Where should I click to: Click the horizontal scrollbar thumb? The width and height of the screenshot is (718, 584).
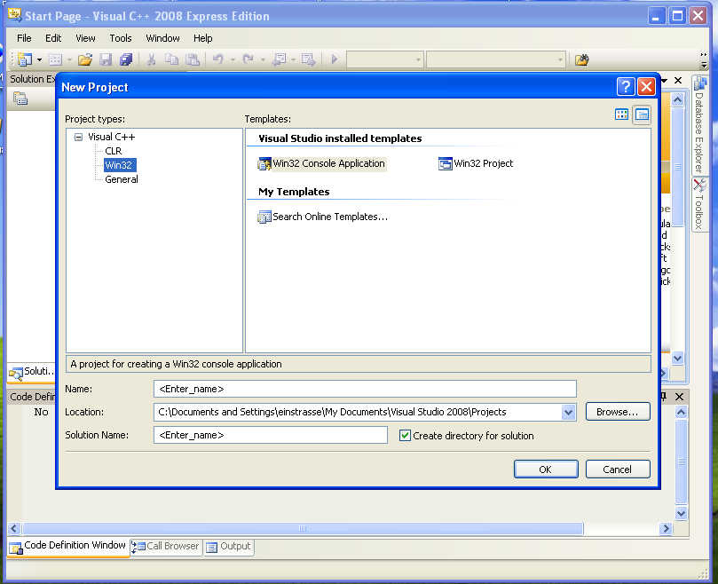303,529
